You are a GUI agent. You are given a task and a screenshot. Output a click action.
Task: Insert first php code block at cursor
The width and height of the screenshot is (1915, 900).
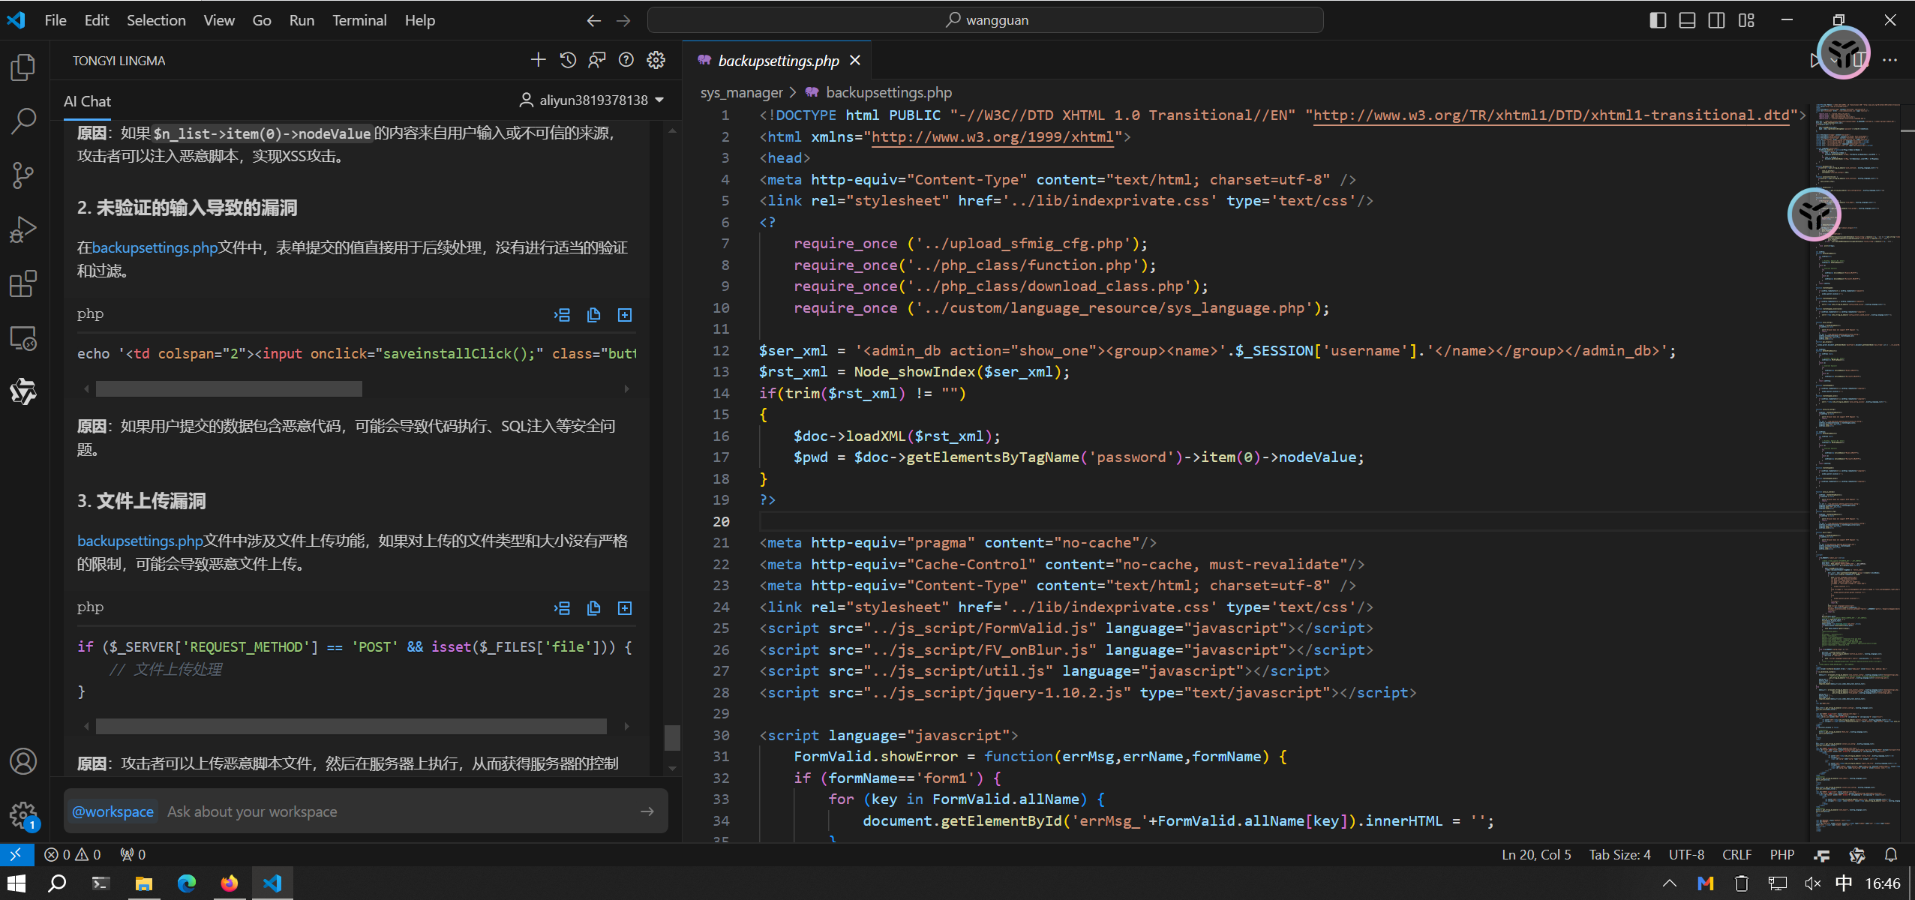point(562,315)
